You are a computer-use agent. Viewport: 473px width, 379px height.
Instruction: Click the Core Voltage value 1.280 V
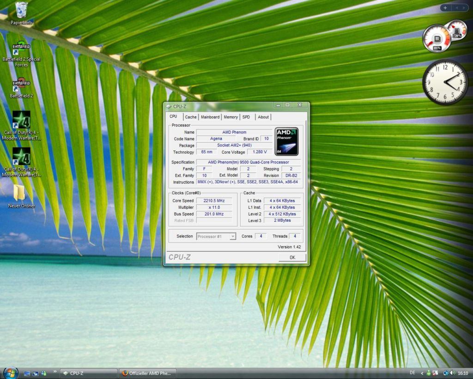[x=260, y=152]
